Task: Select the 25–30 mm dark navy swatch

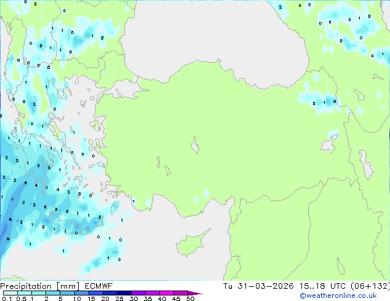Action: click(124, 293)
